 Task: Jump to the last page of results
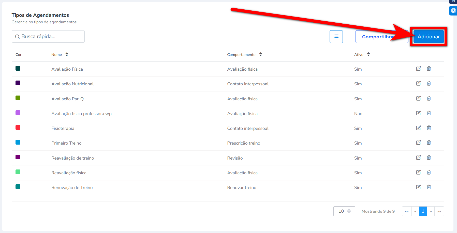pos(439,211)
